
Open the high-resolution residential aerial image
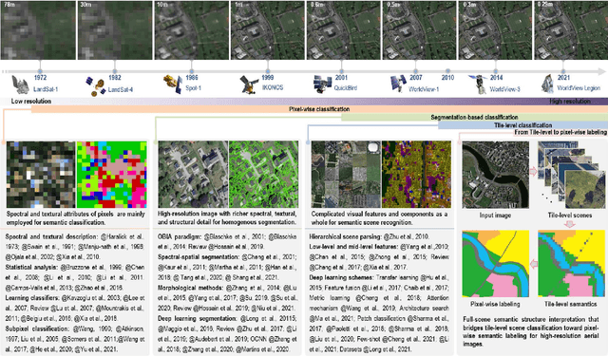pyautogui.click(x=193, y=174)
